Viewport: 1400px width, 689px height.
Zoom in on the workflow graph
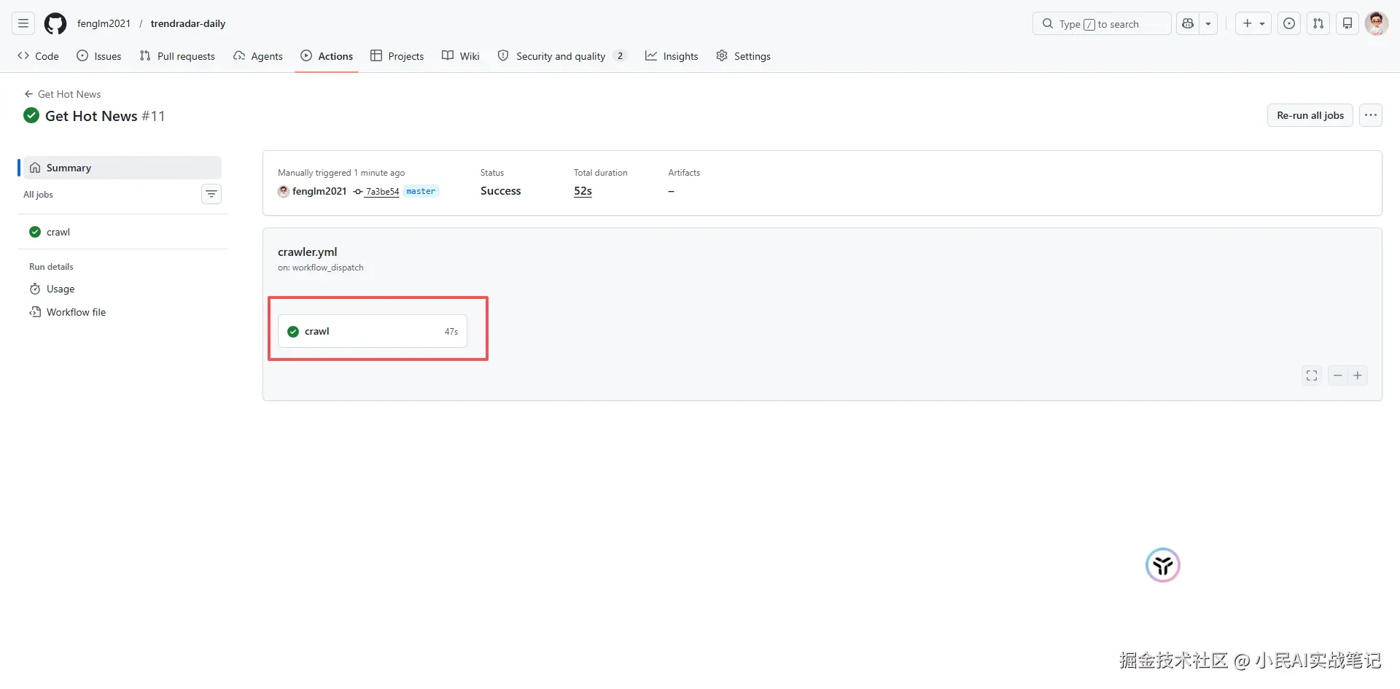pos(1358,375)
